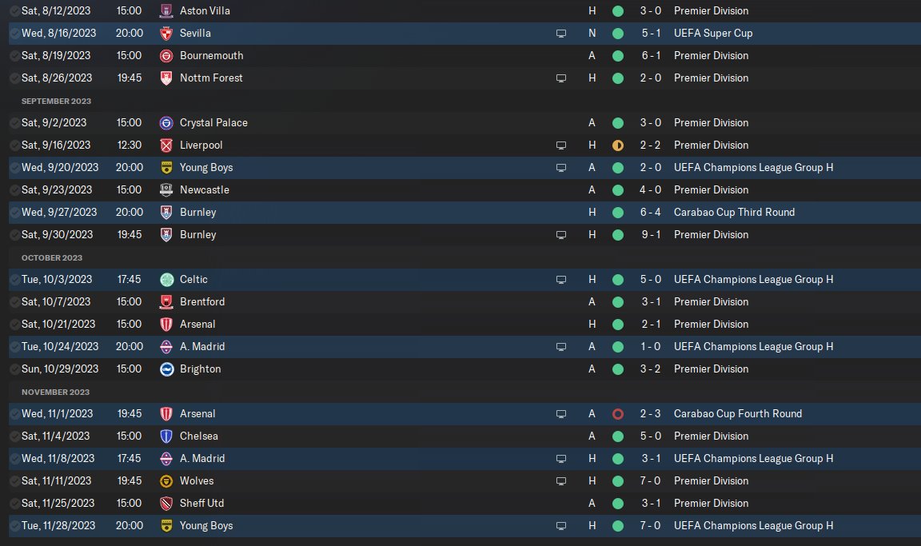The height and width of the screenshot is (546, 921).
Task: Toggle the check mark beside Sat 8/12/2023
Action: pyautogui.click(x=14, y=11)
